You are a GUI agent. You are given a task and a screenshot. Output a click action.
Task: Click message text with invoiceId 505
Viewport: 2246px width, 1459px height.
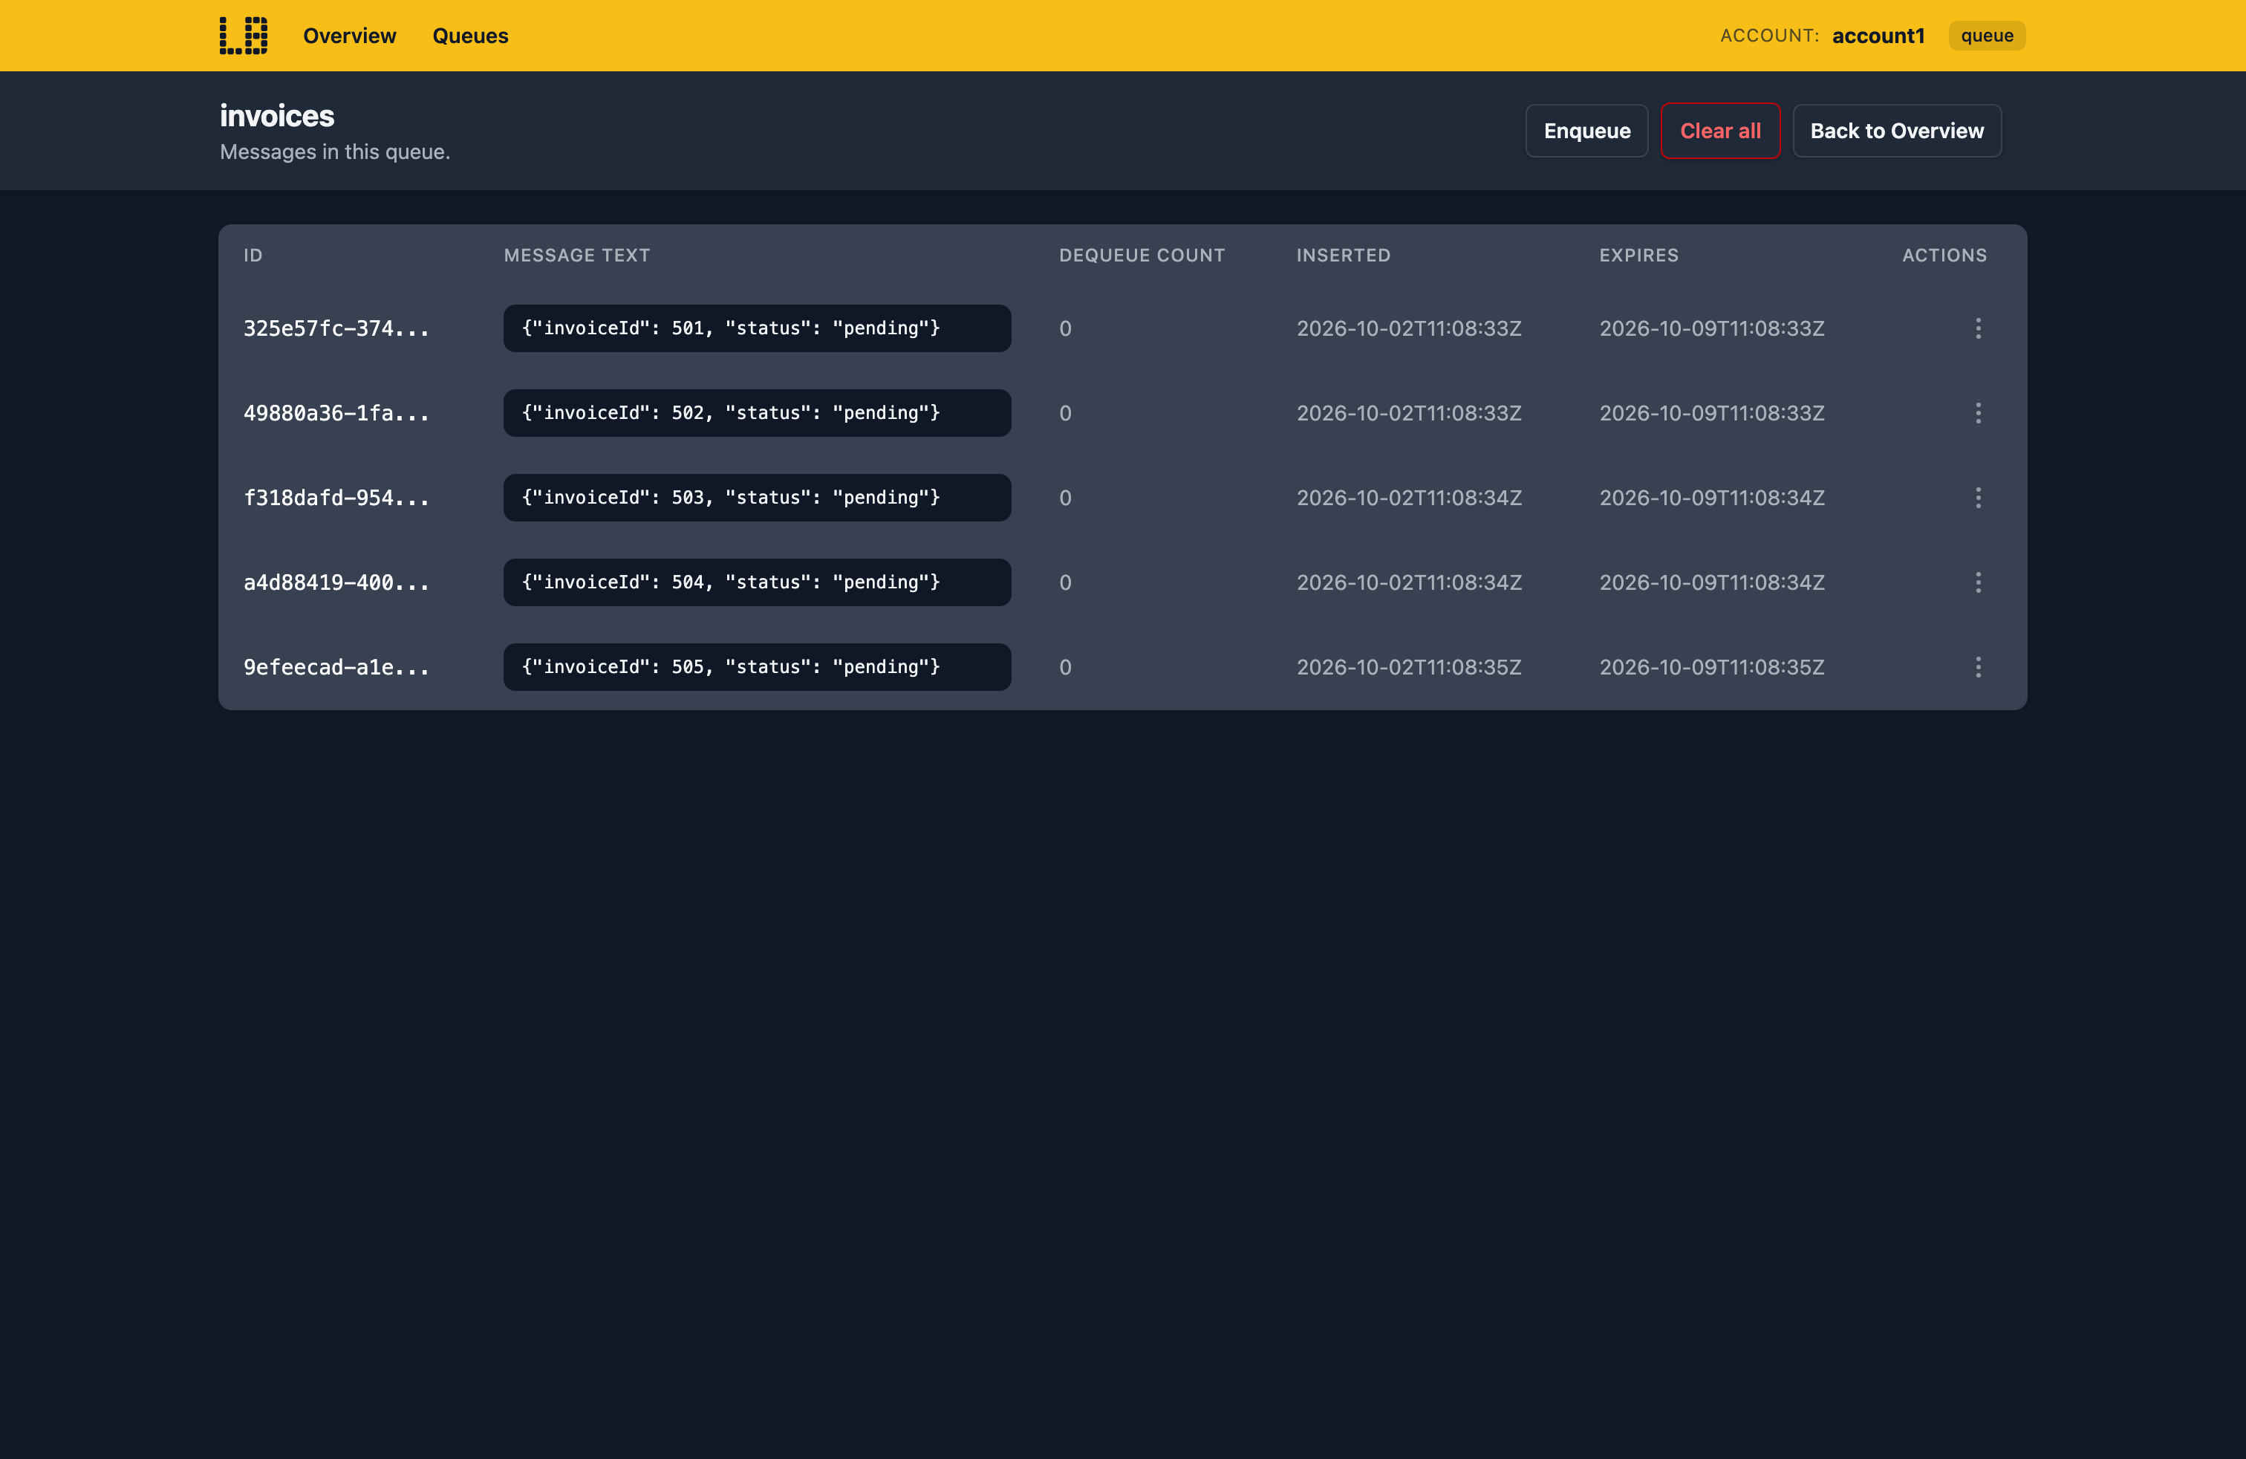[757, 667]
